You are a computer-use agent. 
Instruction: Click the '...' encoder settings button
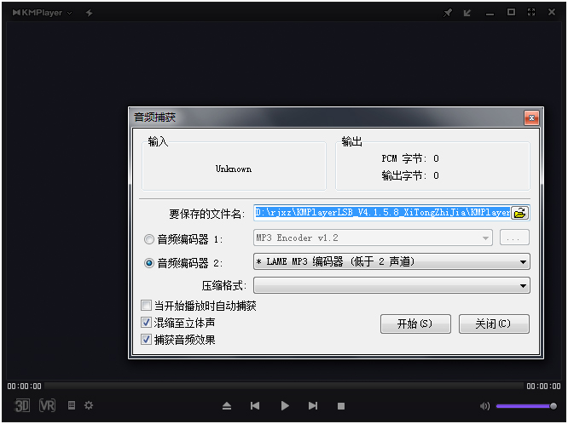514,238
